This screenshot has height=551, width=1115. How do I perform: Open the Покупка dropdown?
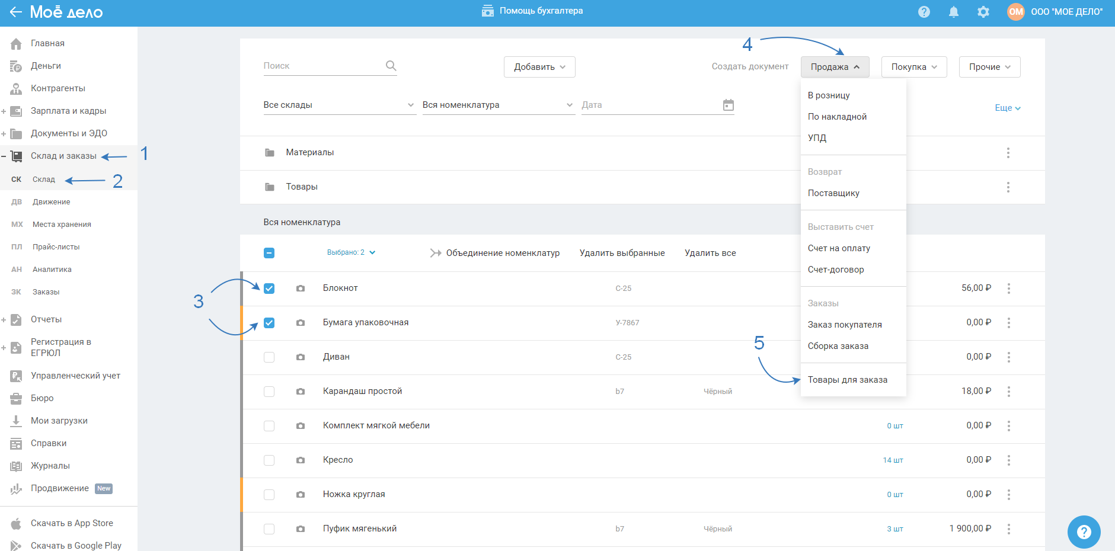click(x=913, y=67)
